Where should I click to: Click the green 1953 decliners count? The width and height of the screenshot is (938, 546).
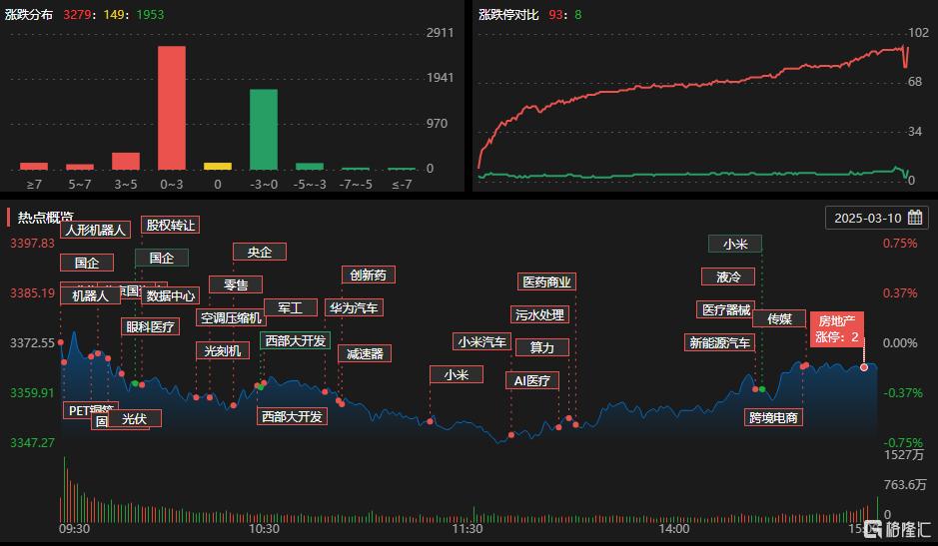point(150,14)
